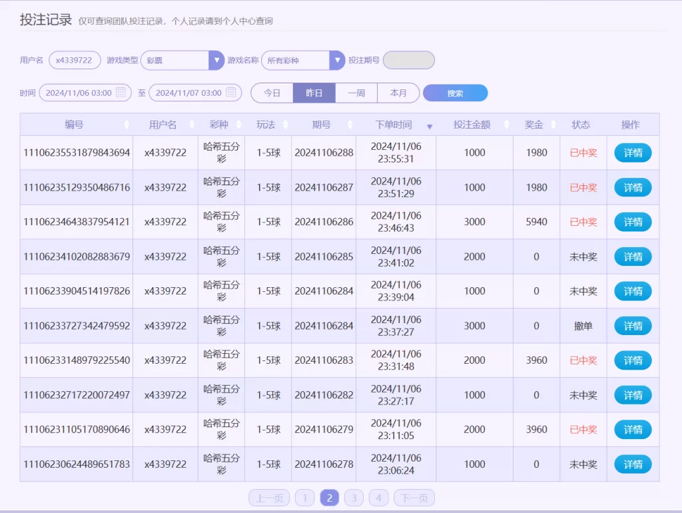Sort by 奖金 column arrows

pyautogui.click(x=553, y=125)
